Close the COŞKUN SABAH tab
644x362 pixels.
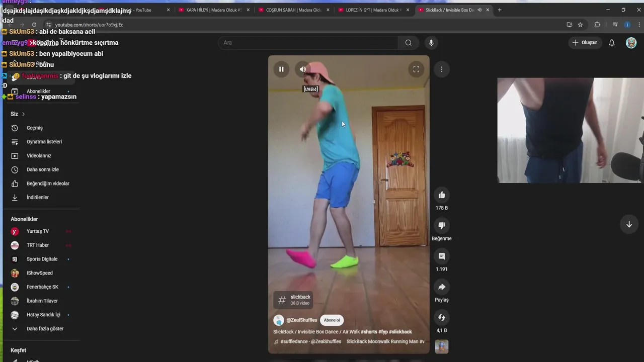(x=328, y=10)
